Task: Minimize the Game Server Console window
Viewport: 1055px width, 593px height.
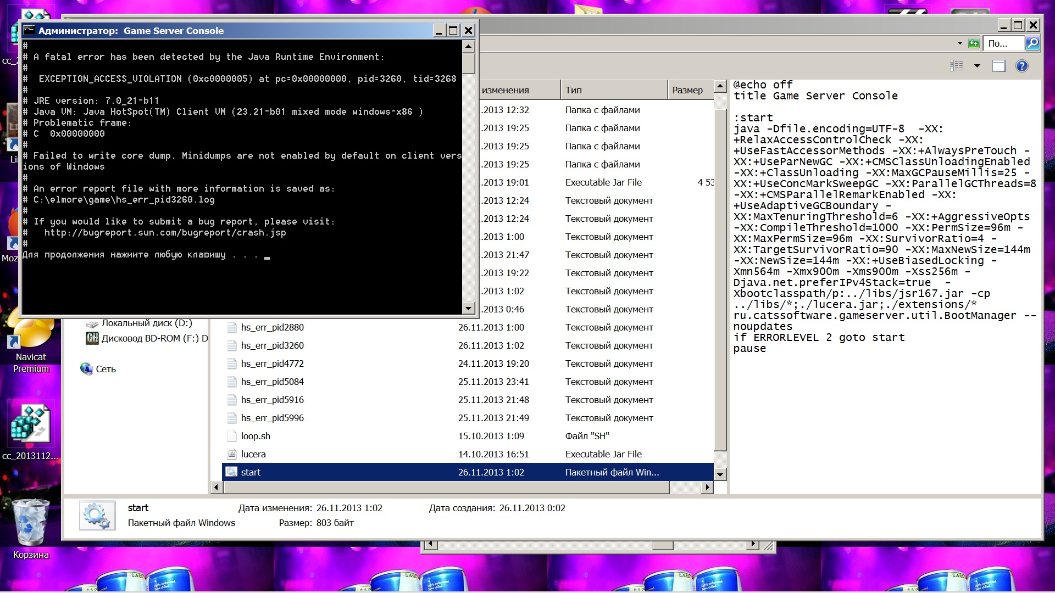Action: 438,31
